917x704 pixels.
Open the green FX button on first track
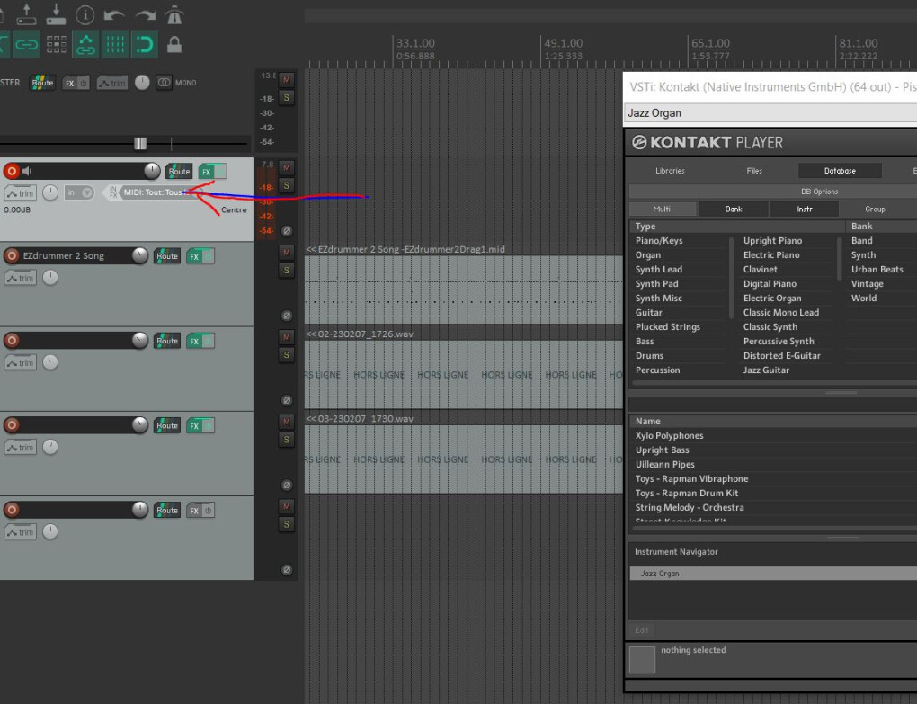pos(206,172)
